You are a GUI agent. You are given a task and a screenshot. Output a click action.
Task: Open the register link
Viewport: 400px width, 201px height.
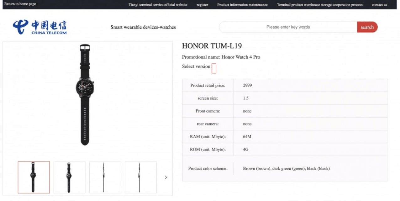coord(202,5)
